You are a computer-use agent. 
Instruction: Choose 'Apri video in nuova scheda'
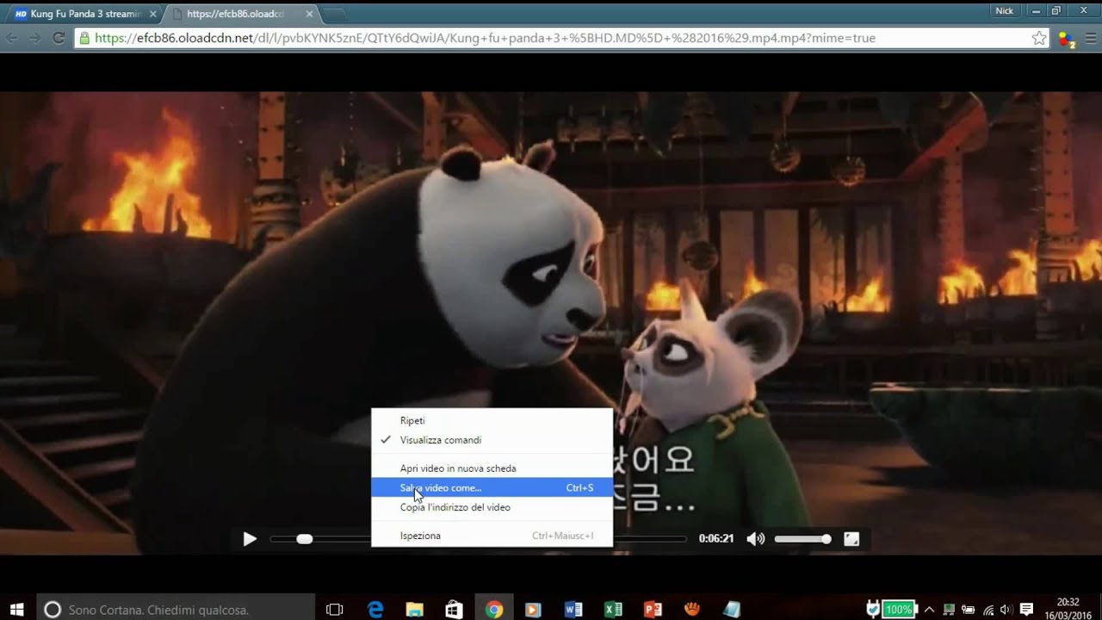[x=492, y=468]
